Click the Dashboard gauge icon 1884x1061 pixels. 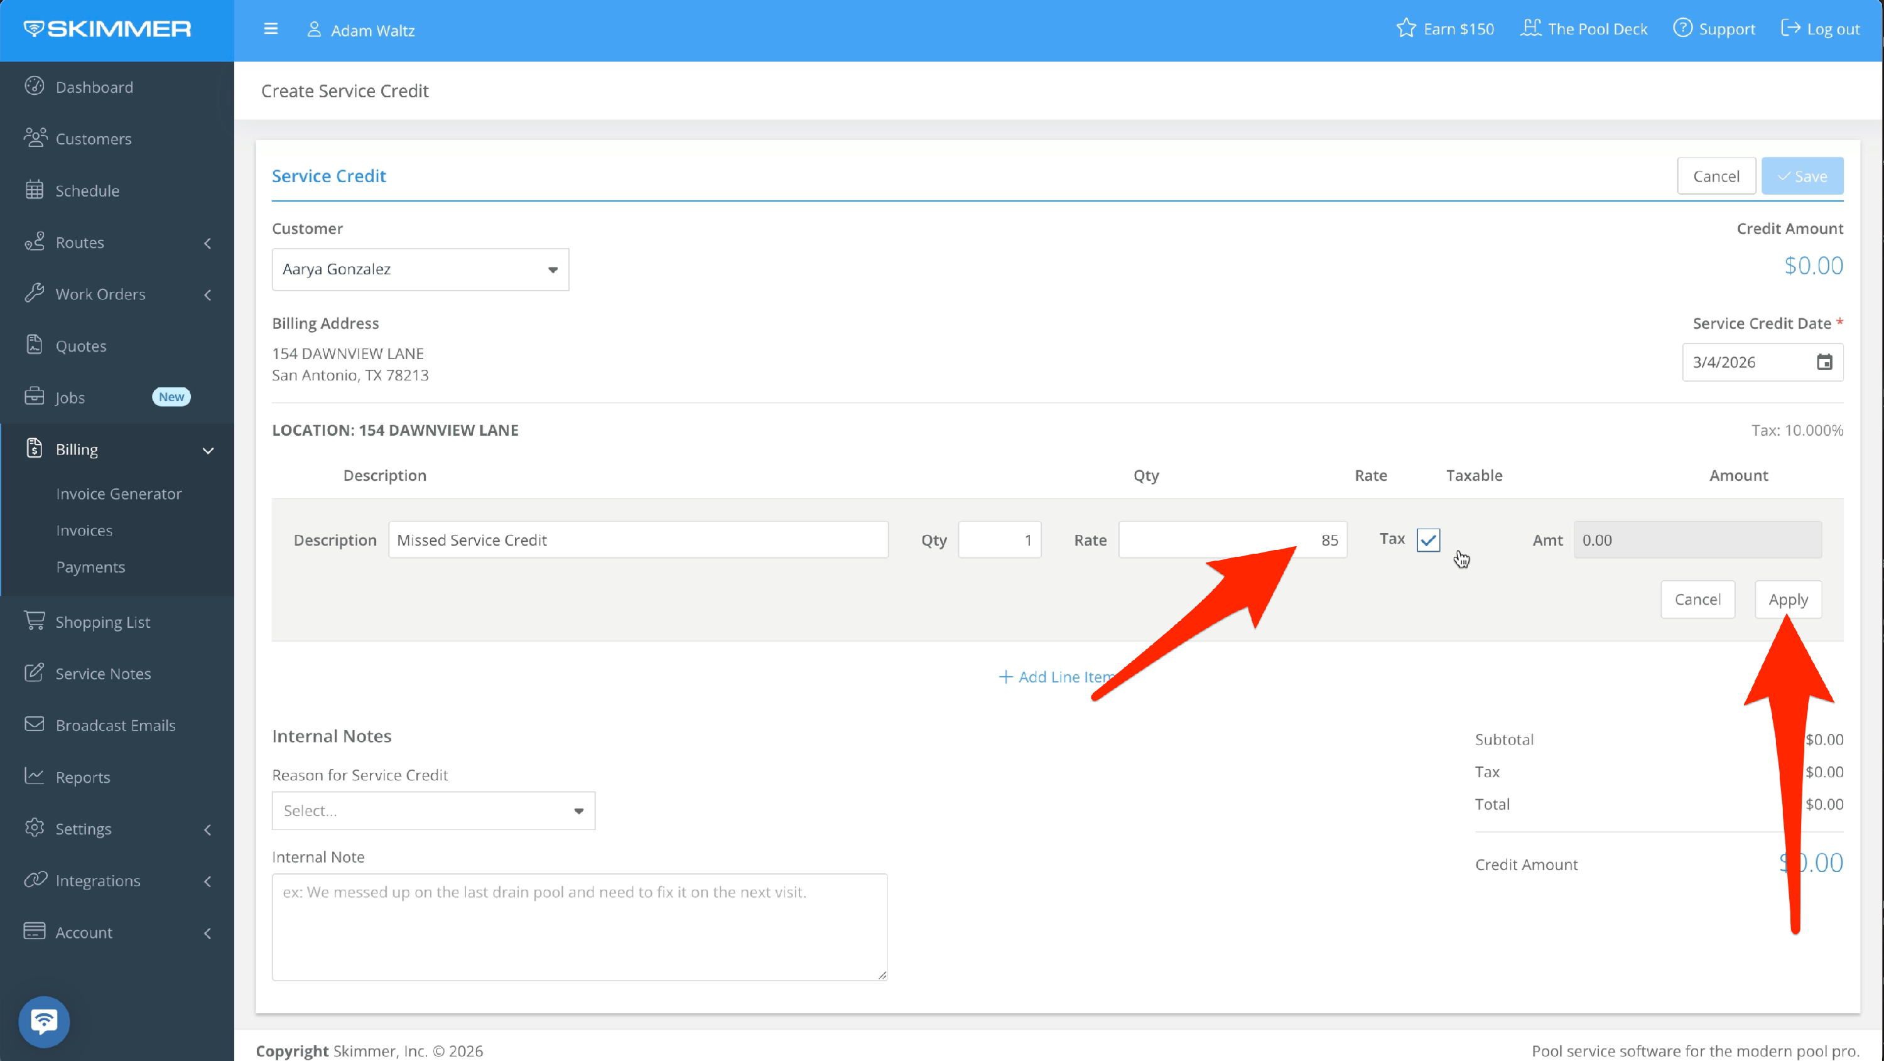tap(35, 86)
